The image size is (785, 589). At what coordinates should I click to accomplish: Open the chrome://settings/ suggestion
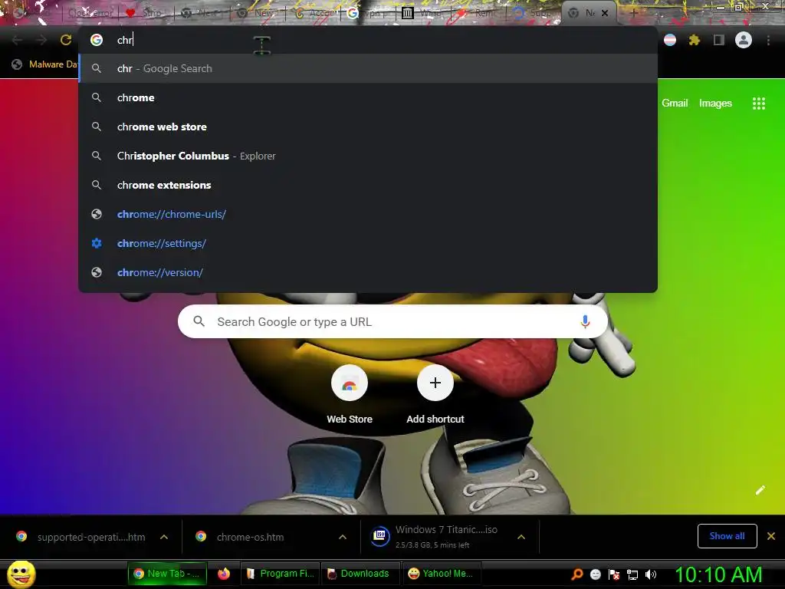pyautogui.click(x=368, y=243)
